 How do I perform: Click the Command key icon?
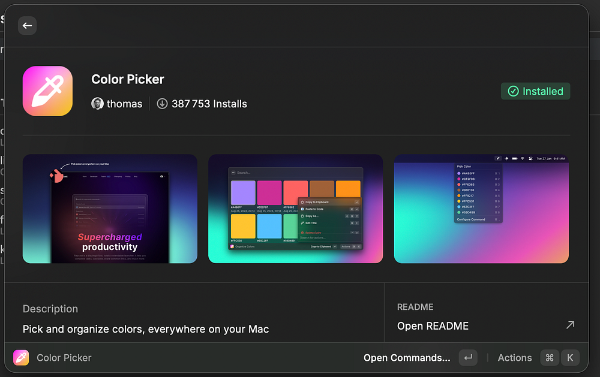pos(550,358)
